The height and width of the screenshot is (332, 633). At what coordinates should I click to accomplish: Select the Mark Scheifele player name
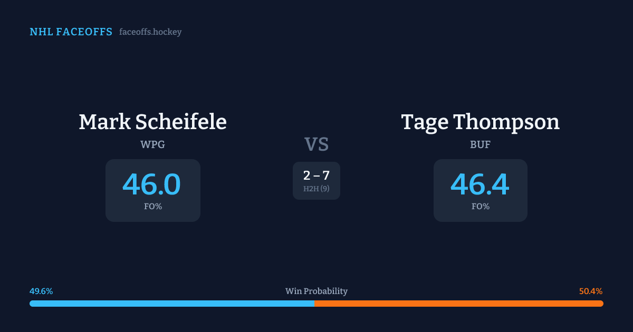coord(152,122)
